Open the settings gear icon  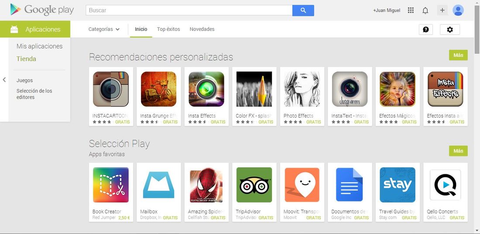coord(450,29)
